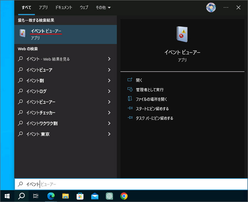Expand the その他 dropdown
This screenshot has width=248, height=202.
pos(103,7)
